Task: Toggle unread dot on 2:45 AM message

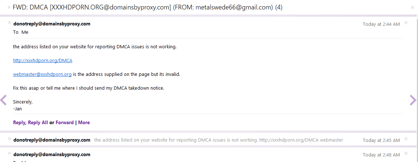Action: click(9, 139)
